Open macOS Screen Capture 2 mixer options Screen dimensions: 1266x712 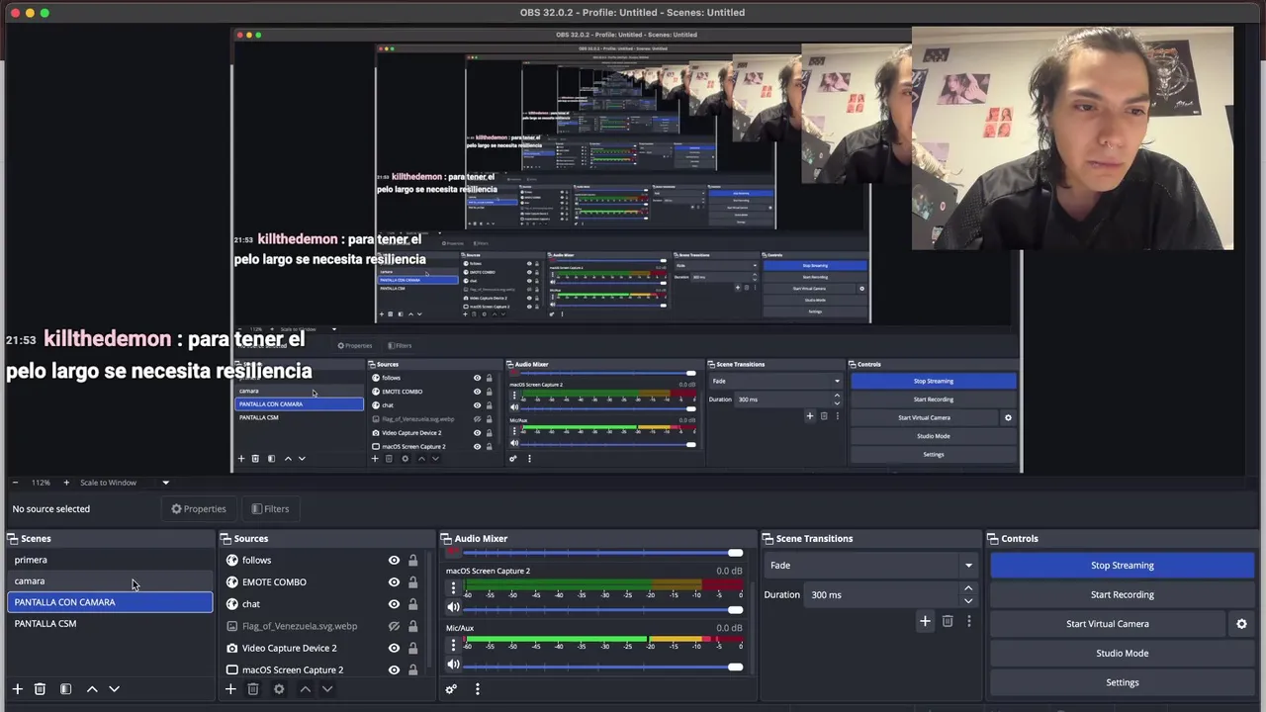click(x=453, y=588)
